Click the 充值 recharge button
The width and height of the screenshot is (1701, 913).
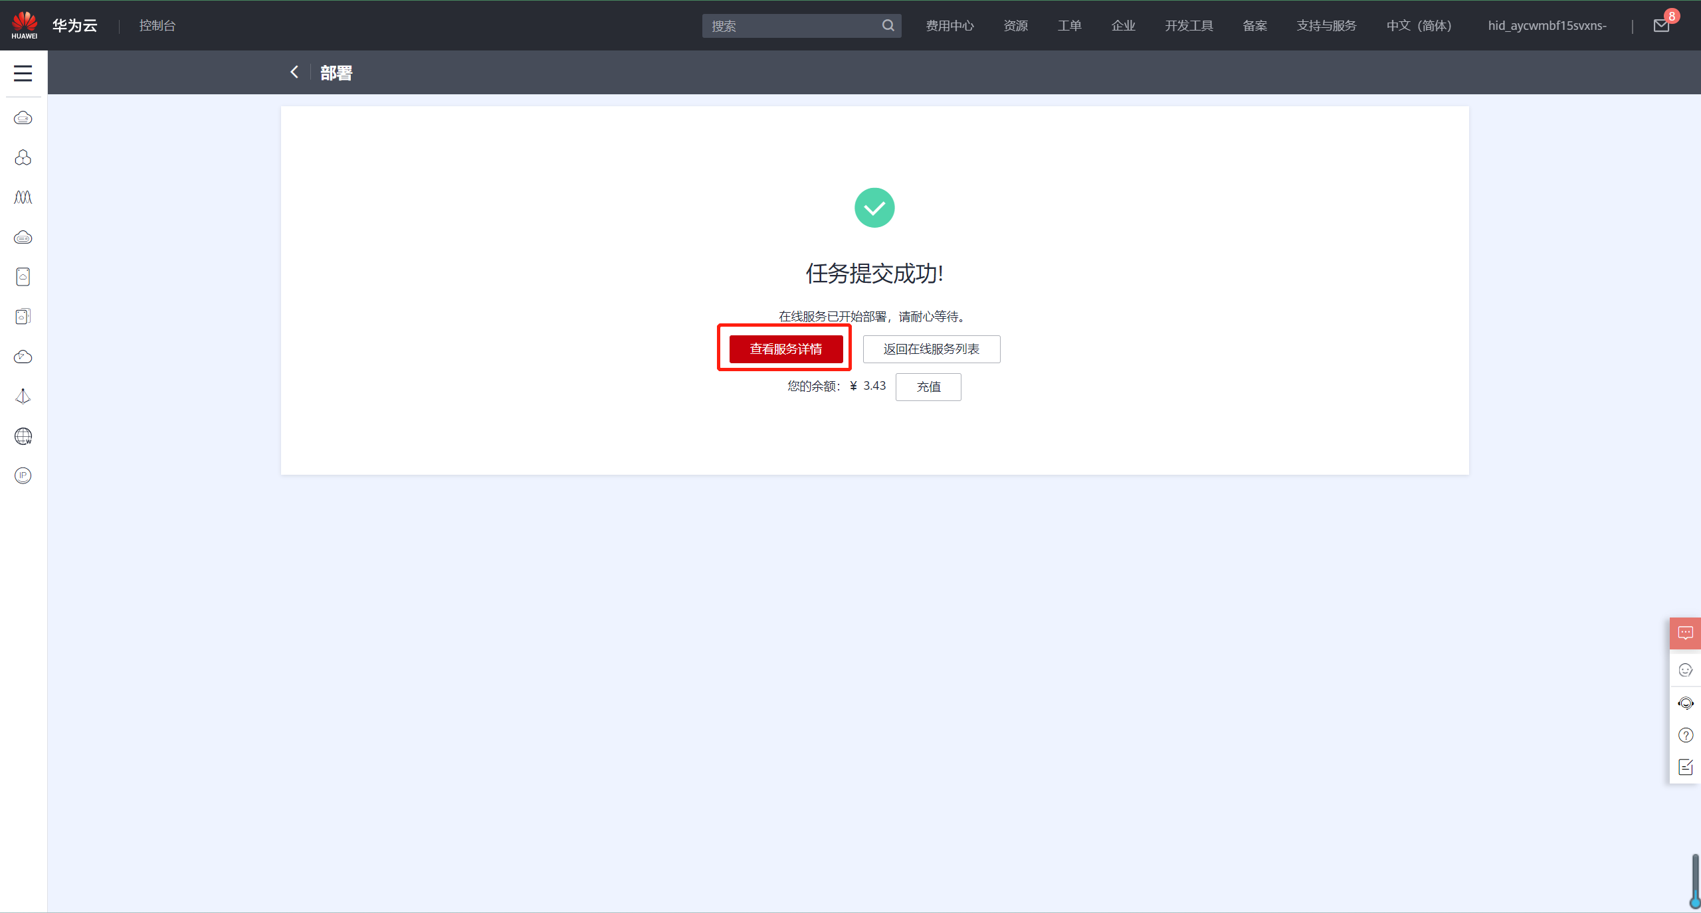point(928,387)
